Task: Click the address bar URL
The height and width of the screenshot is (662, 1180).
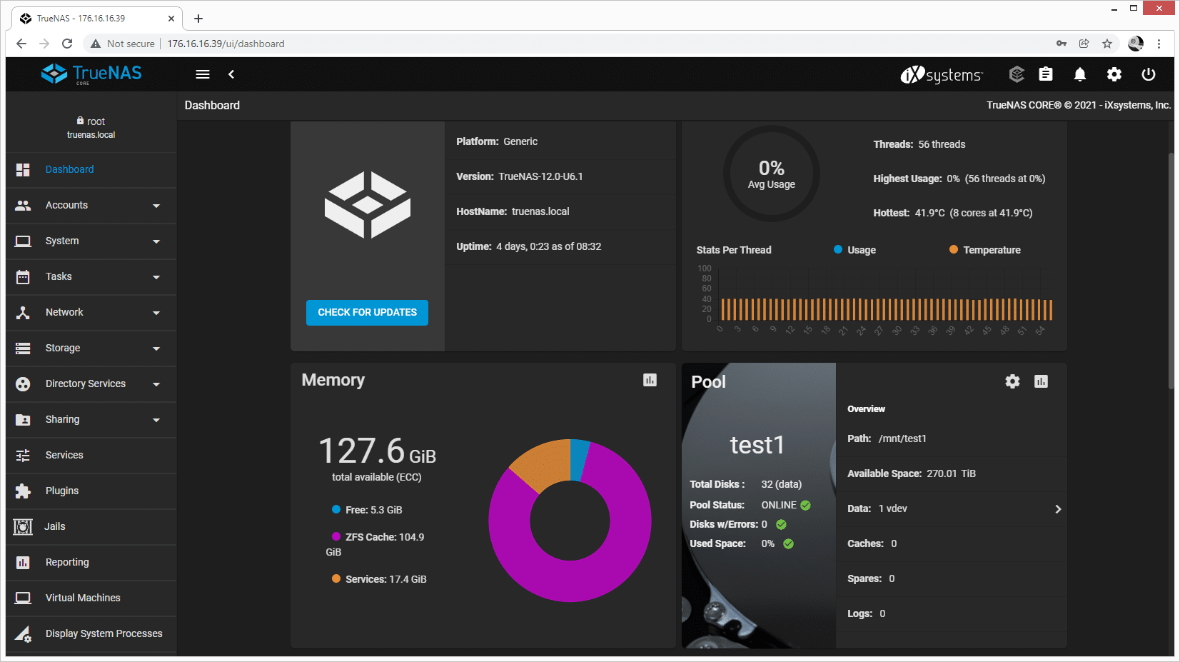Action: coord(226,44)
